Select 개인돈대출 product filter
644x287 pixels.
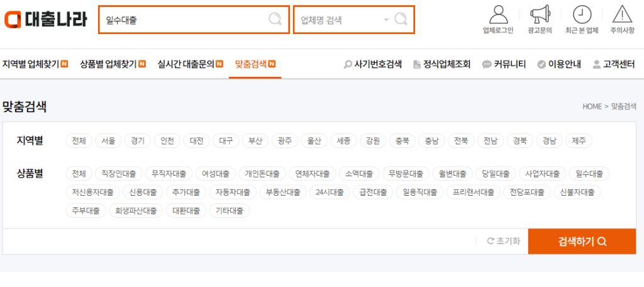(x=262, y=174)
